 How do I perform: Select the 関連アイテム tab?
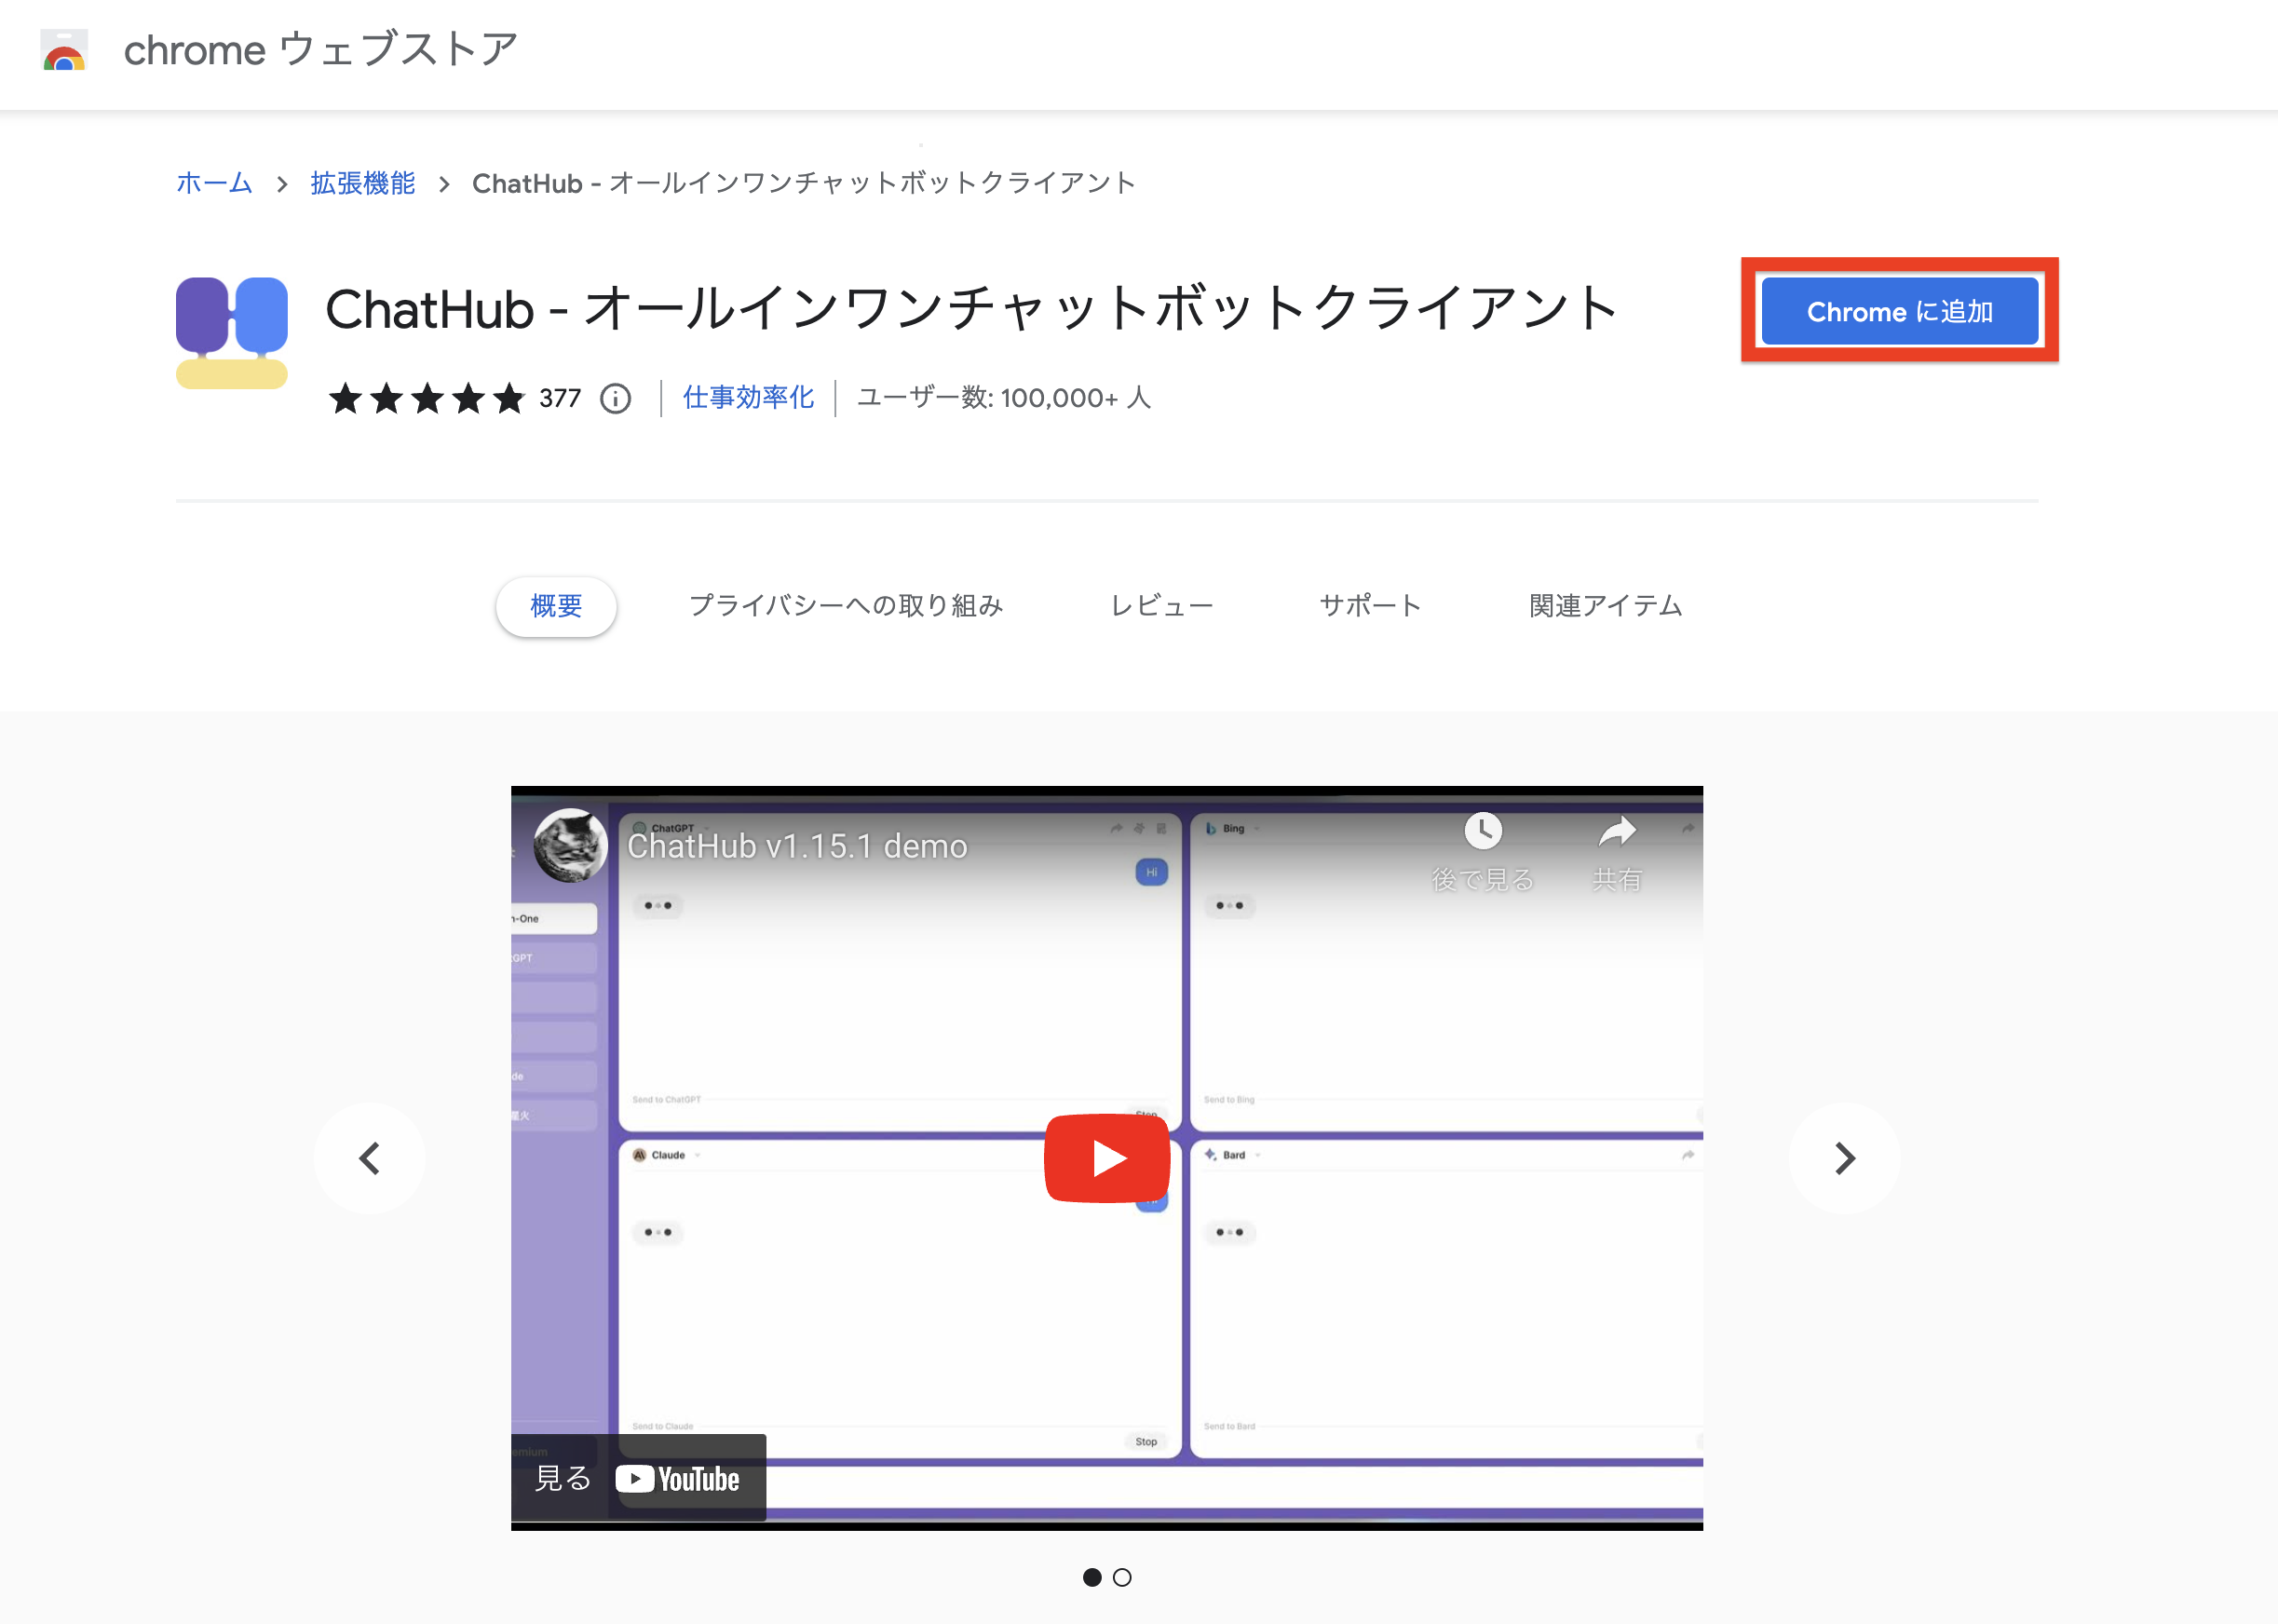(1604, 605)
